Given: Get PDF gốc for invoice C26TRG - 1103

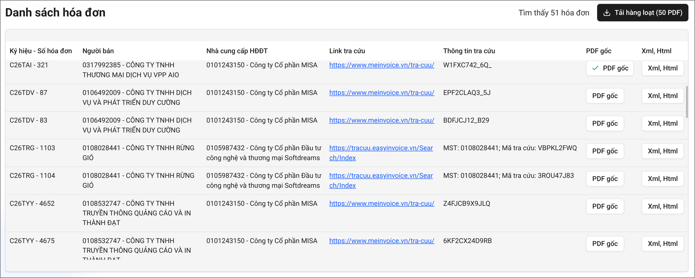Looking at the screenshot, I should 605,151.
